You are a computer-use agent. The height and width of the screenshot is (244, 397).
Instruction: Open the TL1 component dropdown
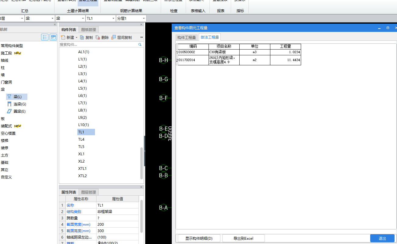click(113, 19)
